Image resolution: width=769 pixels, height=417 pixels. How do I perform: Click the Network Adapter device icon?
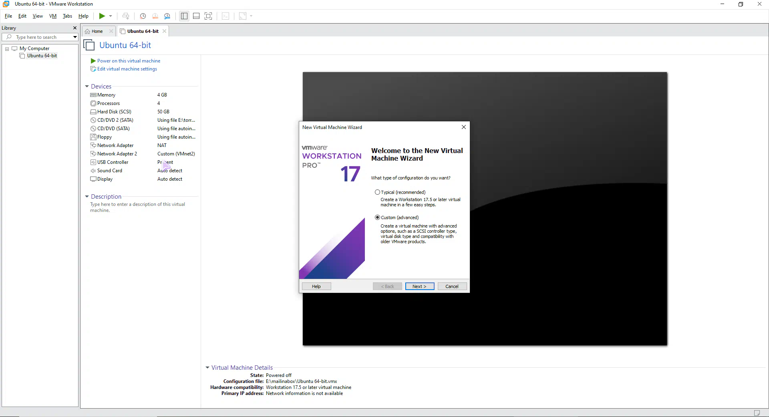coord(93,145)
